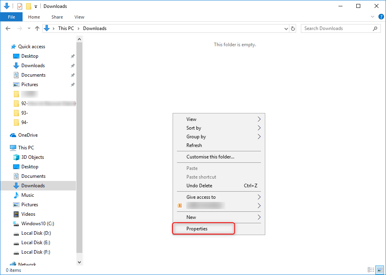Screen dimensions: 386x275
Task: Select Windows10 (C:) drive in sidebar
Action: coord(37,224)
